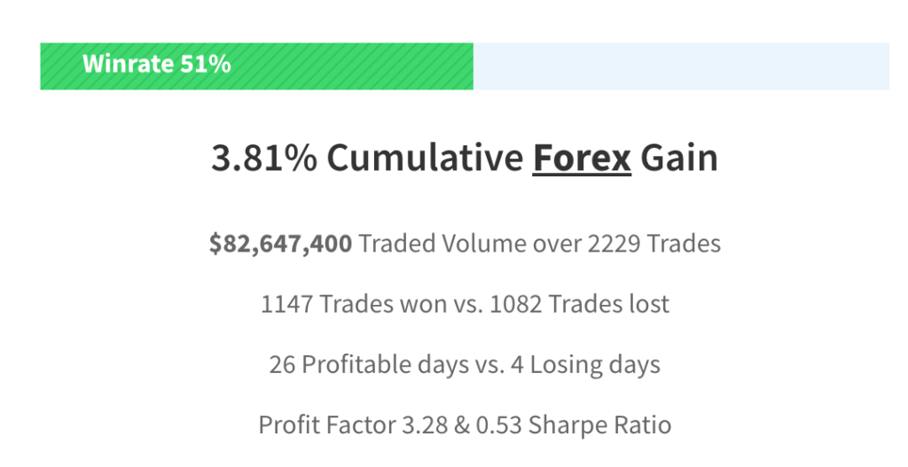Click the right edge of the green bar
908x467 pixels.
pyautogui.click(x=471, y=66)
